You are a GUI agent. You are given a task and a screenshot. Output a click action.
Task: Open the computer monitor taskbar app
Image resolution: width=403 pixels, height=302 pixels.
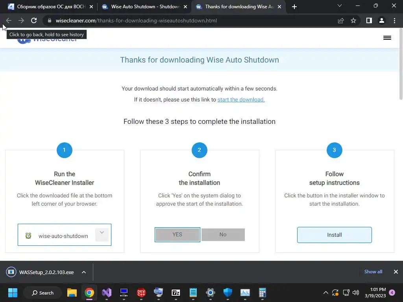click(124, 293)
